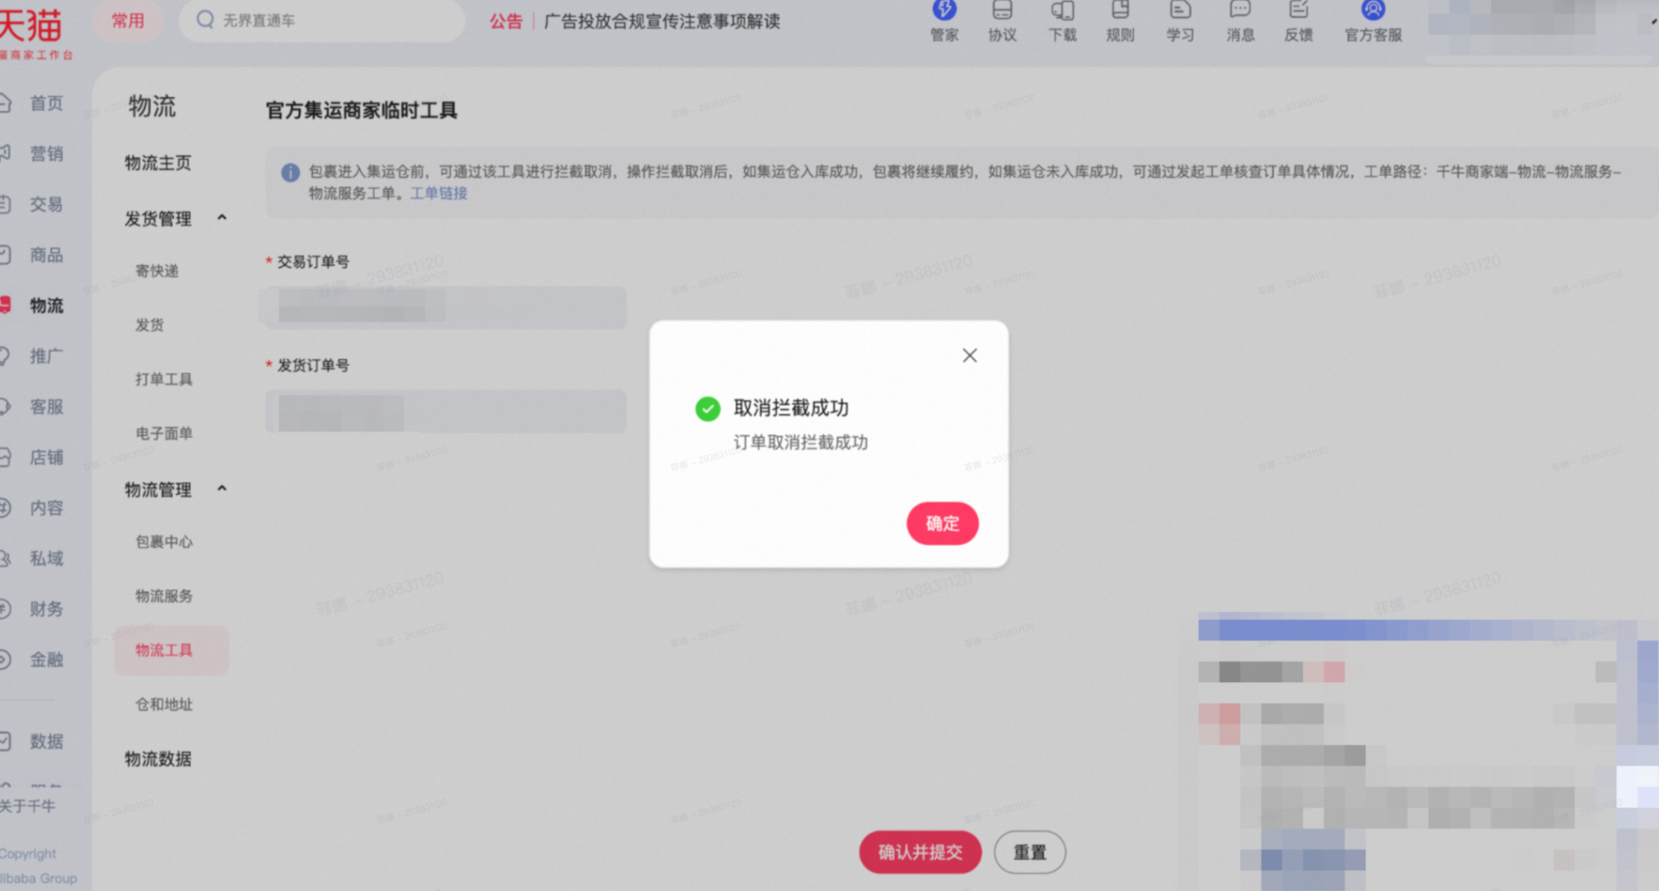Open the 消息 icon in top bar
The image size is (1659, 891).
[1240, 21]
